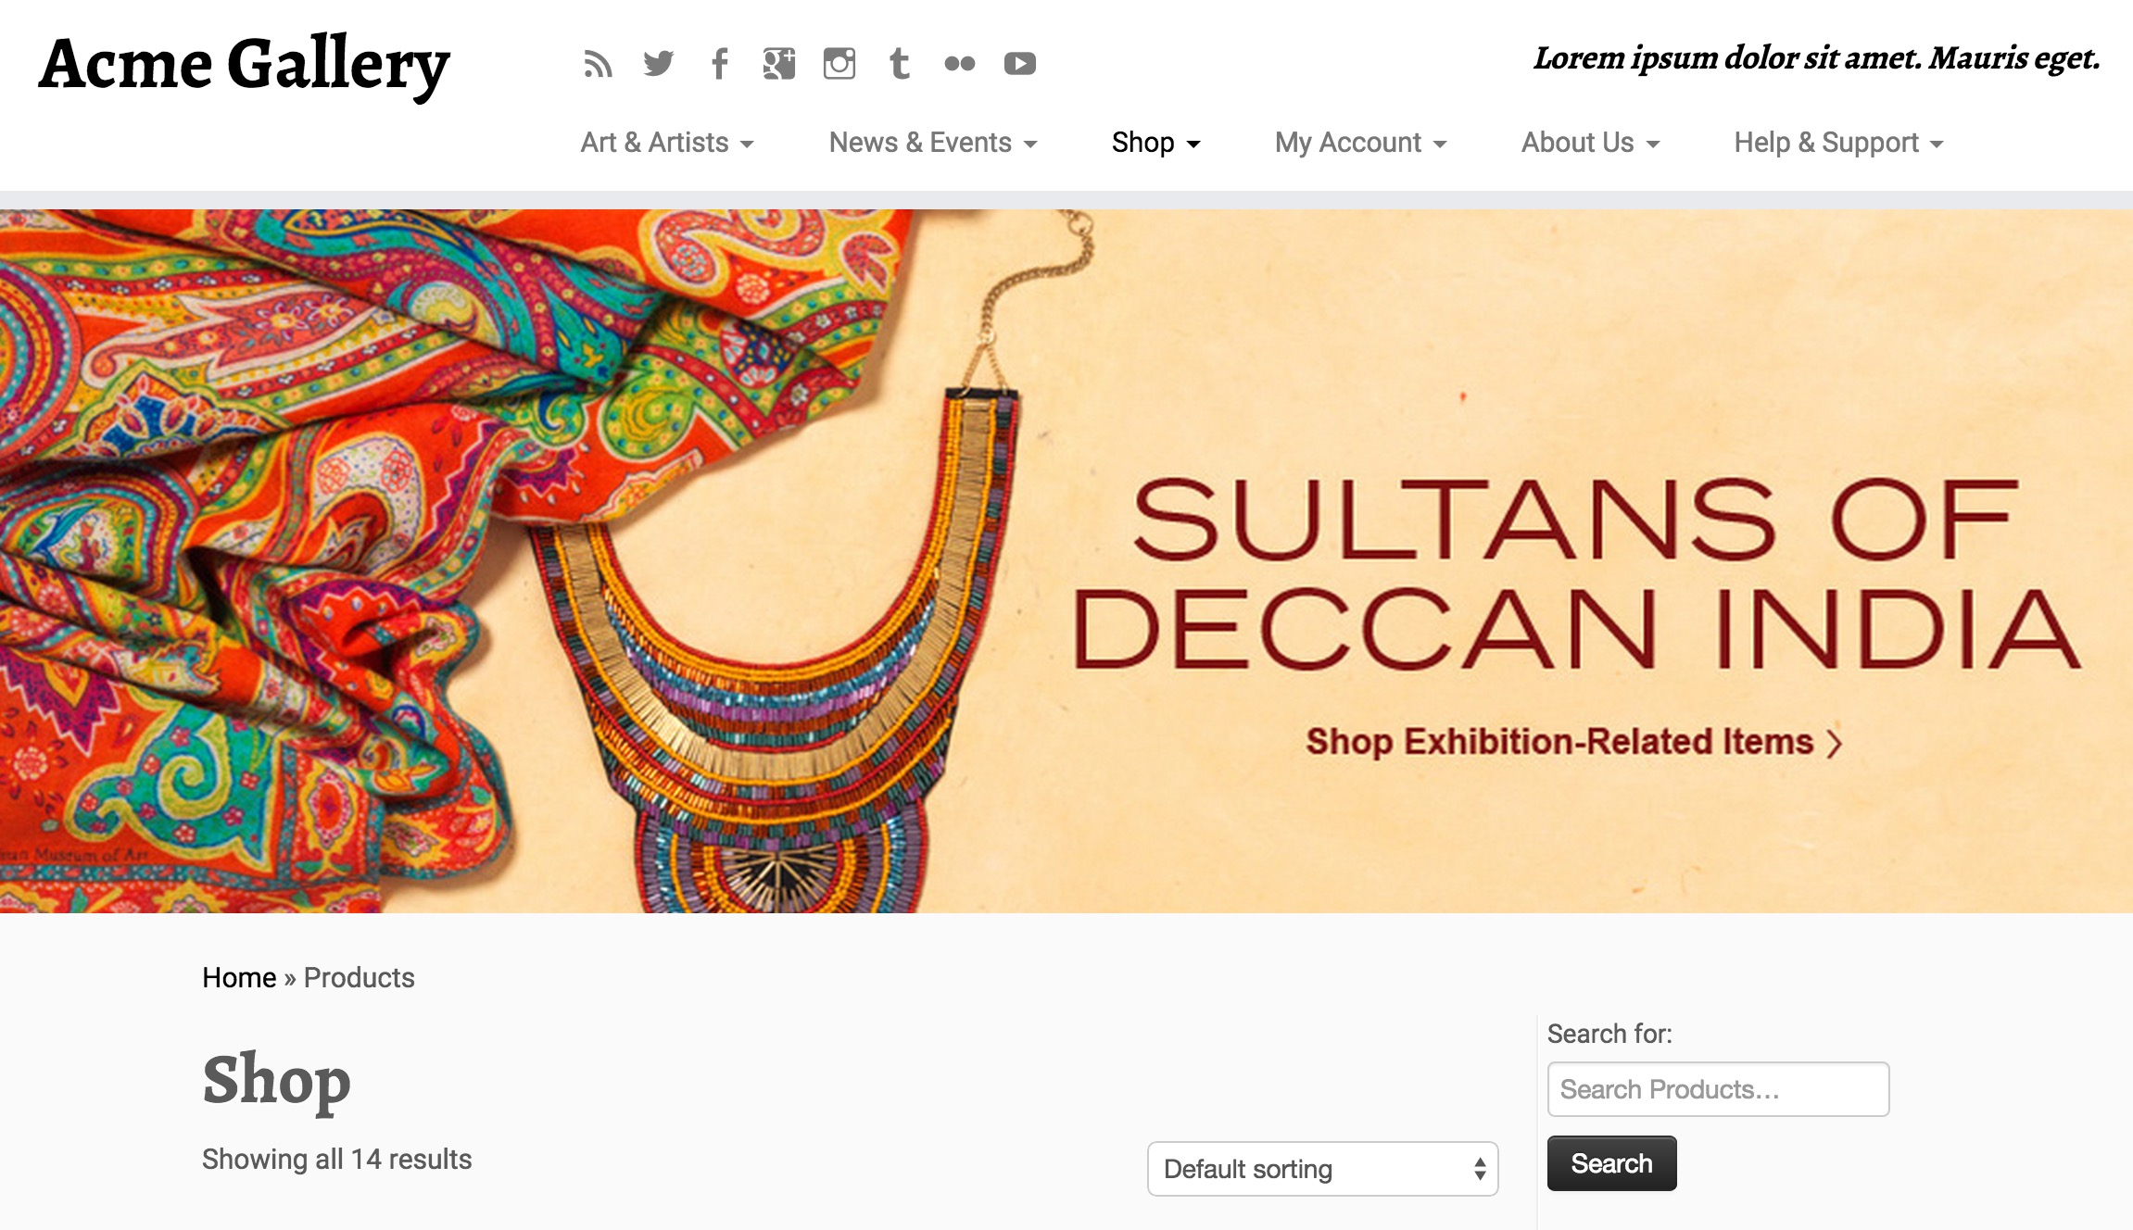The width and height of the screenshot is (2133, 1230).
Task: Click the Facebook icon in header
Action: (719, 64)
